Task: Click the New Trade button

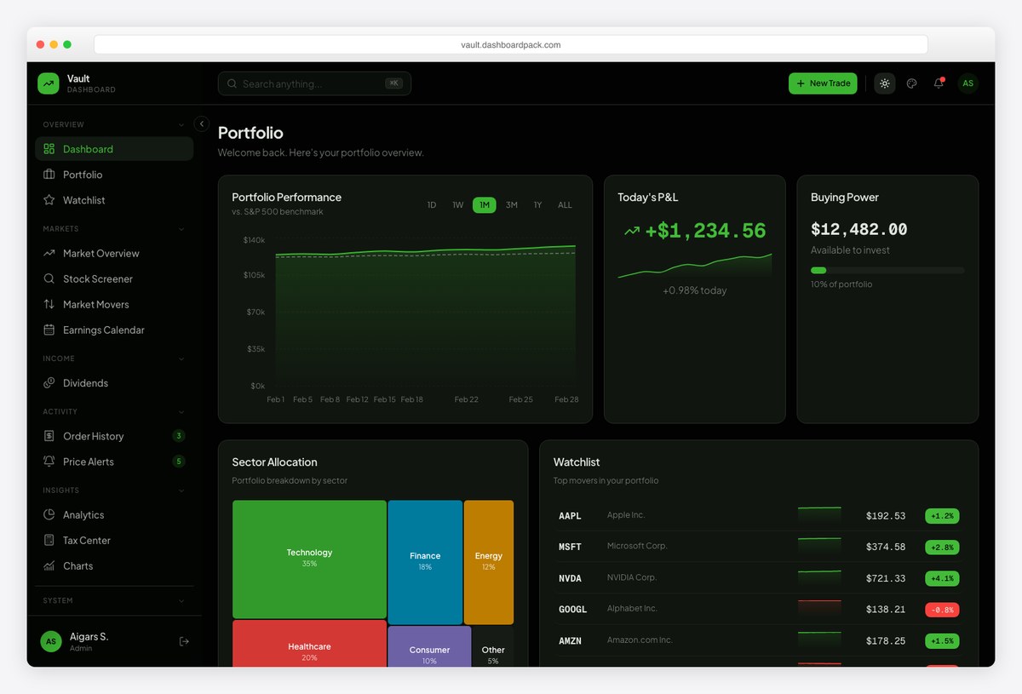Action: 823,83
